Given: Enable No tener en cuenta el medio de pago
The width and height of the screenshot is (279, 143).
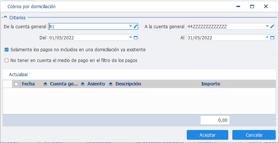Looking at the screenshot, I should click(x=7, y=61).
